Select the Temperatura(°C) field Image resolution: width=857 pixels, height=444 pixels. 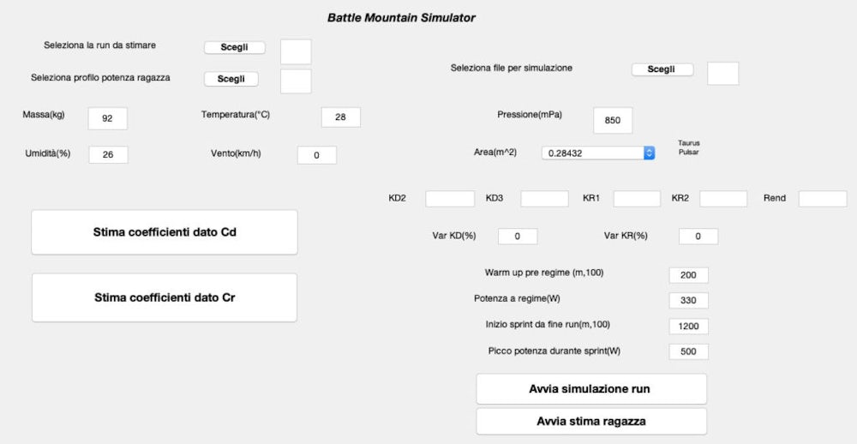pos(340,117)
